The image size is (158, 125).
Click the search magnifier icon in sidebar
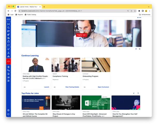[9, 28]
